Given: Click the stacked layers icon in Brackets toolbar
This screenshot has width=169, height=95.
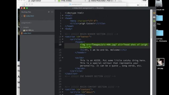Looking at the screenshot, I should pos(154,25).
